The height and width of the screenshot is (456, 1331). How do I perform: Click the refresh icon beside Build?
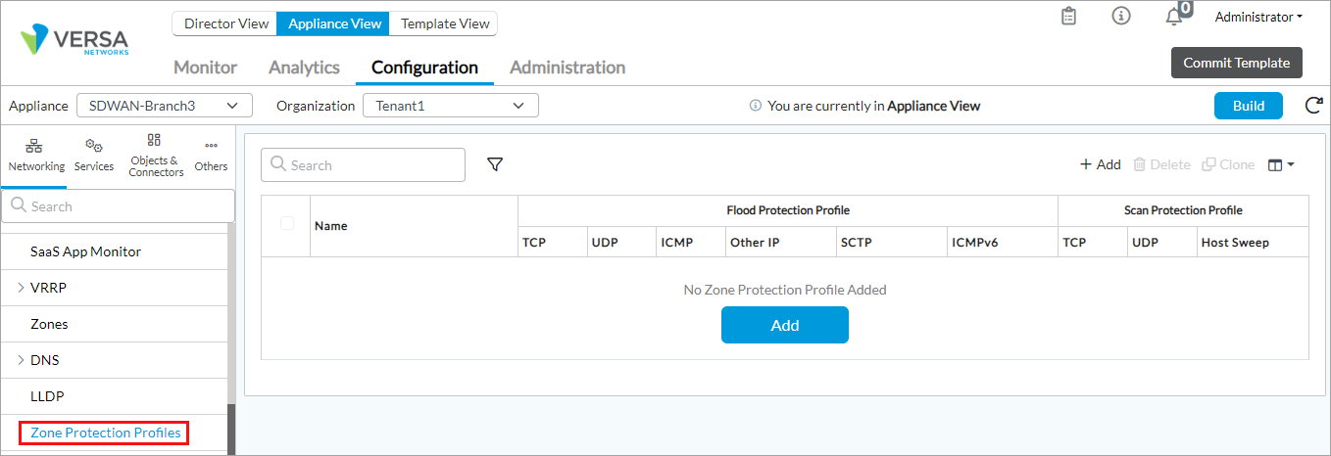[x=1313, y=106]
